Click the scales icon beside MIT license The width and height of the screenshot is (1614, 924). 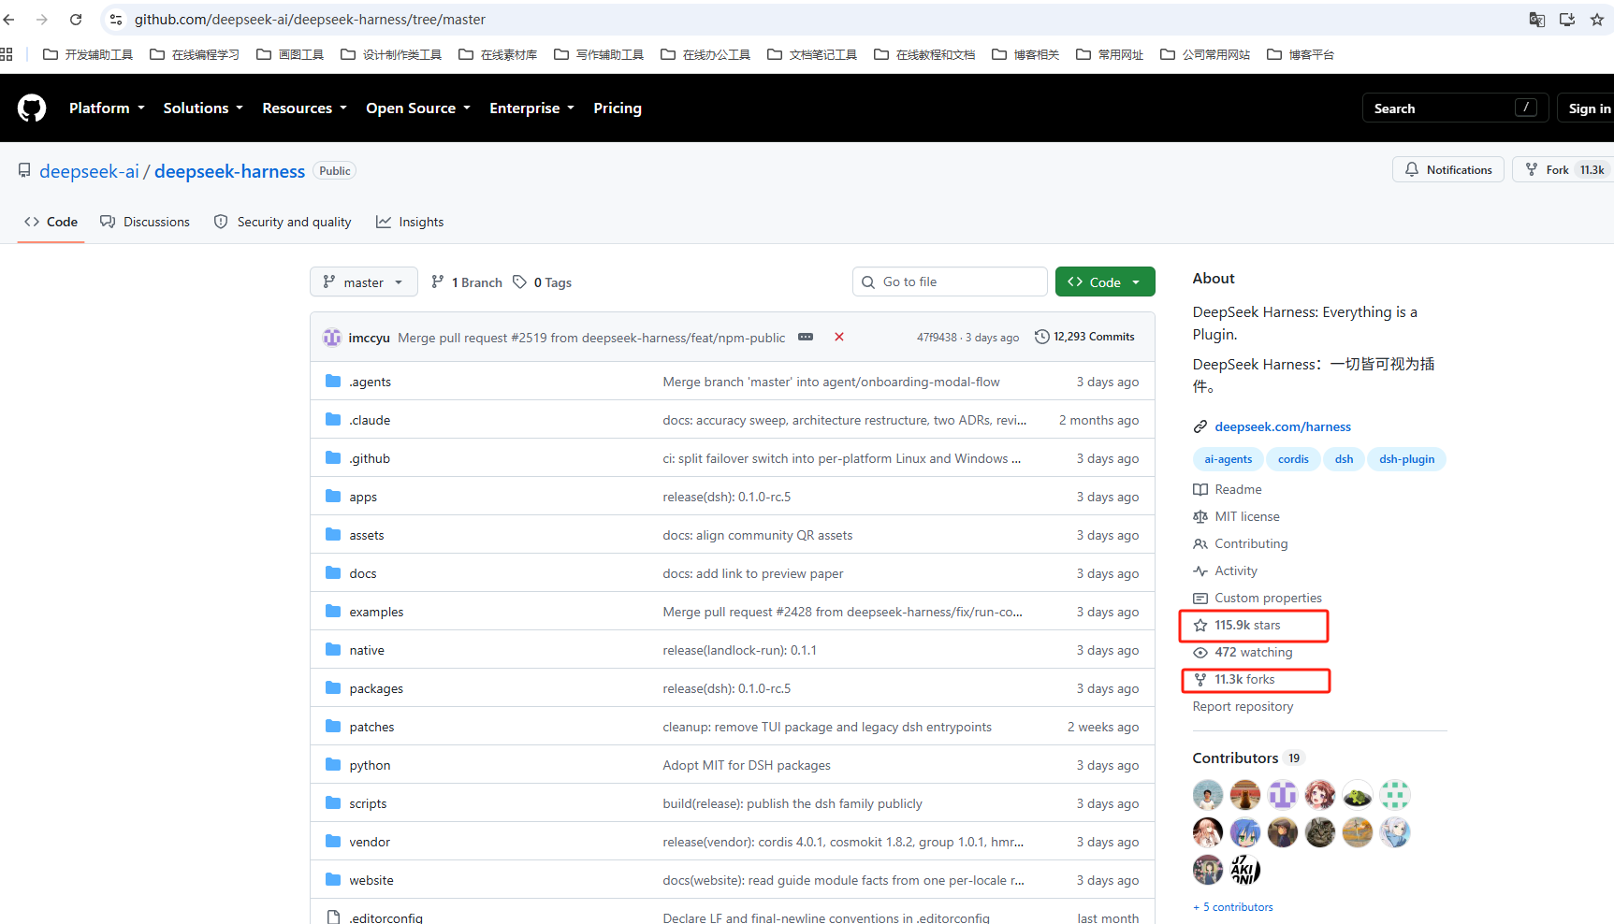click(1200, 516)
